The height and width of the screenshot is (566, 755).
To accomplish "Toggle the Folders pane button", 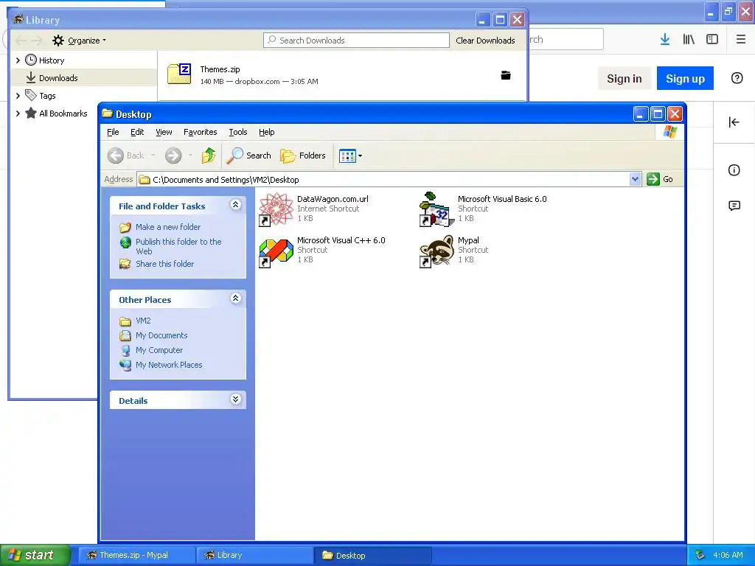I will tap(303, 156).
